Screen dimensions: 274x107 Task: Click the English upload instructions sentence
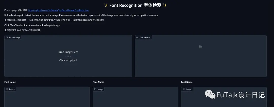pos(81,15)
